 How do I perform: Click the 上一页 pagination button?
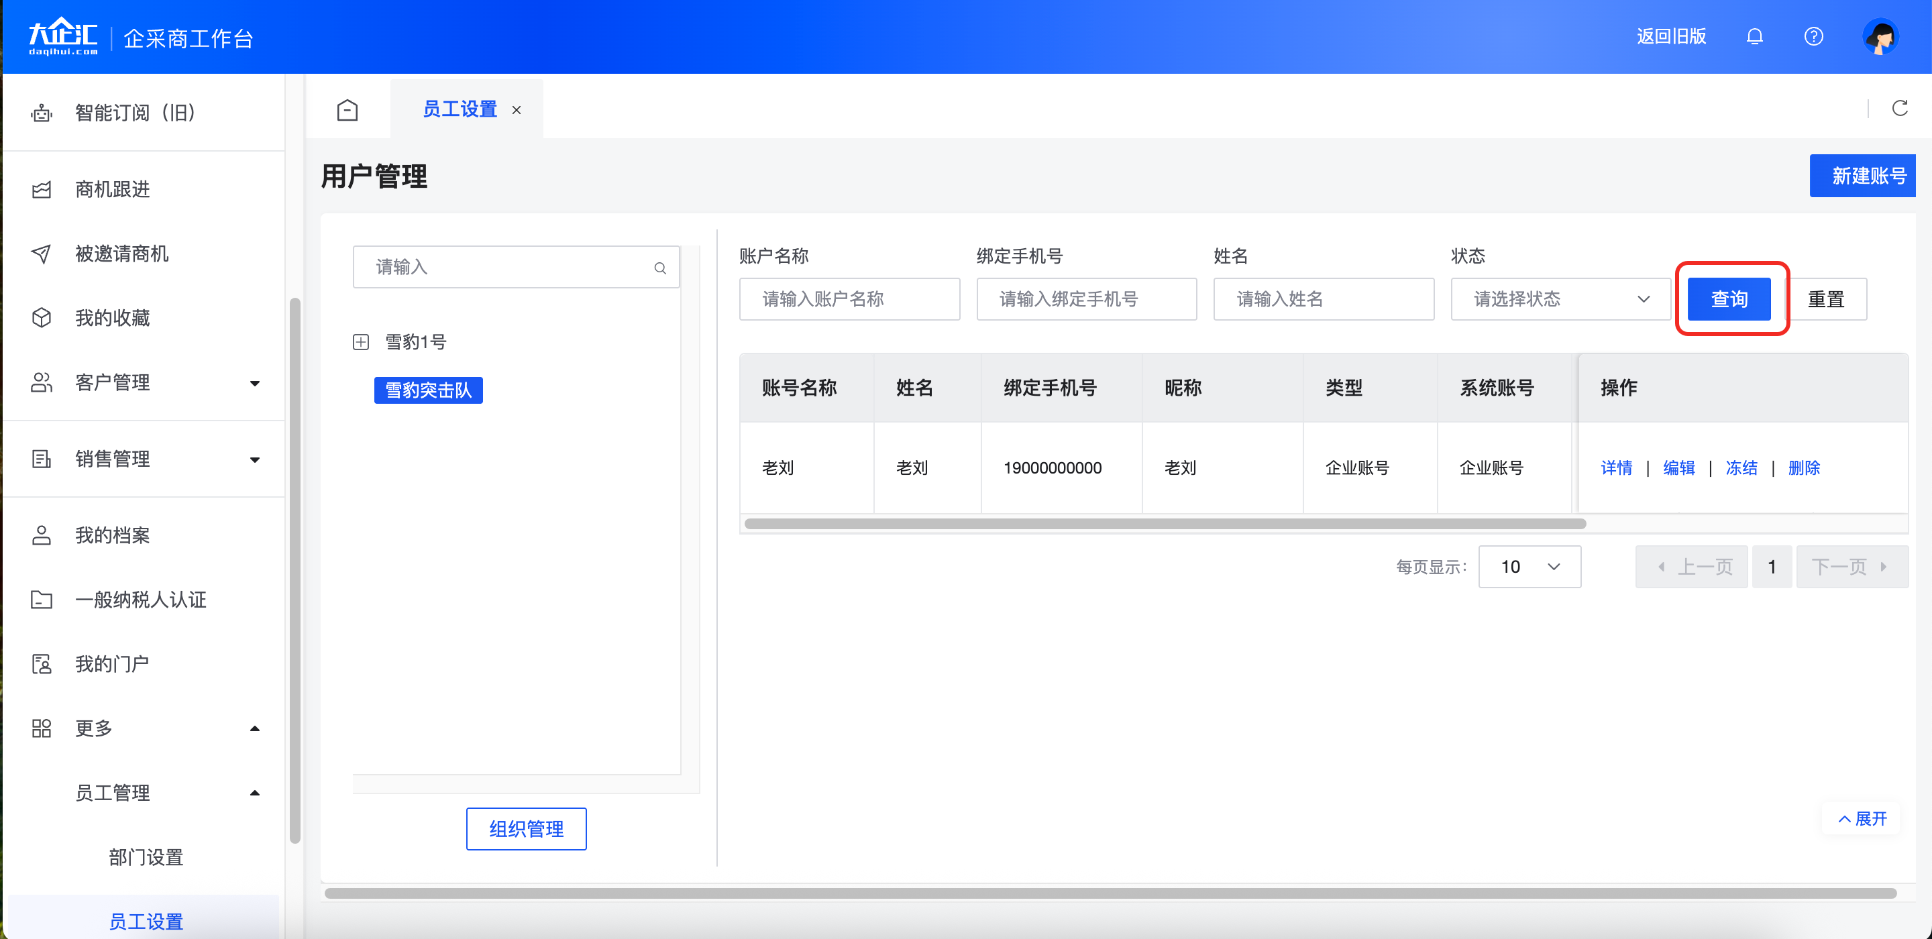click(1691, 567)
